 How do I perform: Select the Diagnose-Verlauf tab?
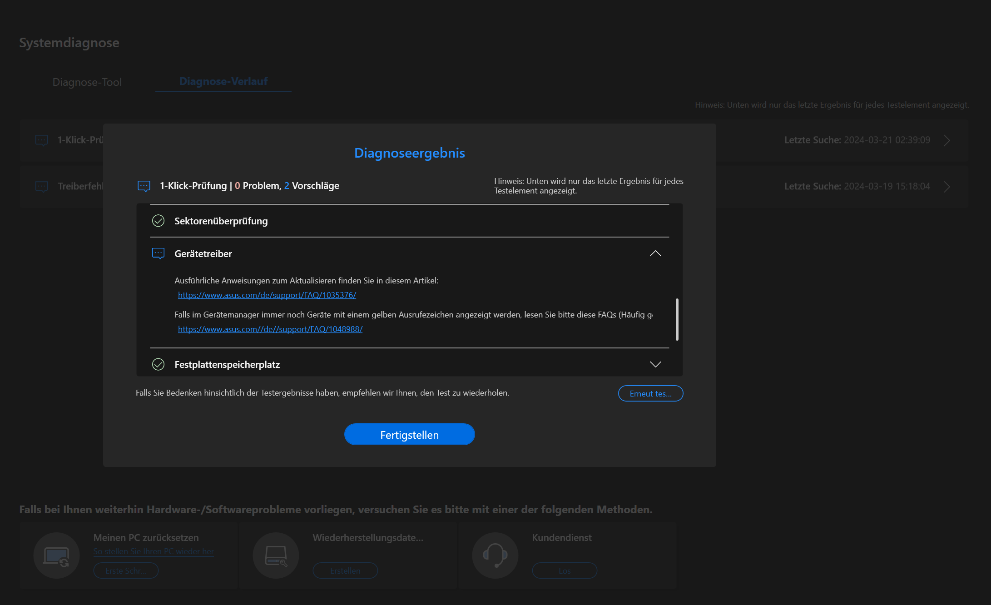click(223, 81)
